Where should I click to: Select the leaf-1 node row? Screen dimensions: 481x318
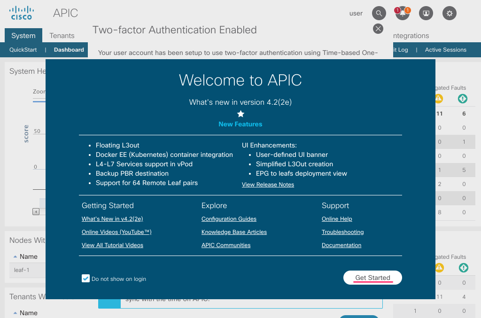pos(27,270)
